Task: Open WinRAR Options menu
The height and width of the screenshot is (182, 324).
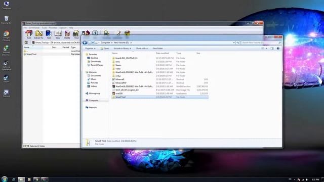Action: pyautogui.click(x=63, y=28)
